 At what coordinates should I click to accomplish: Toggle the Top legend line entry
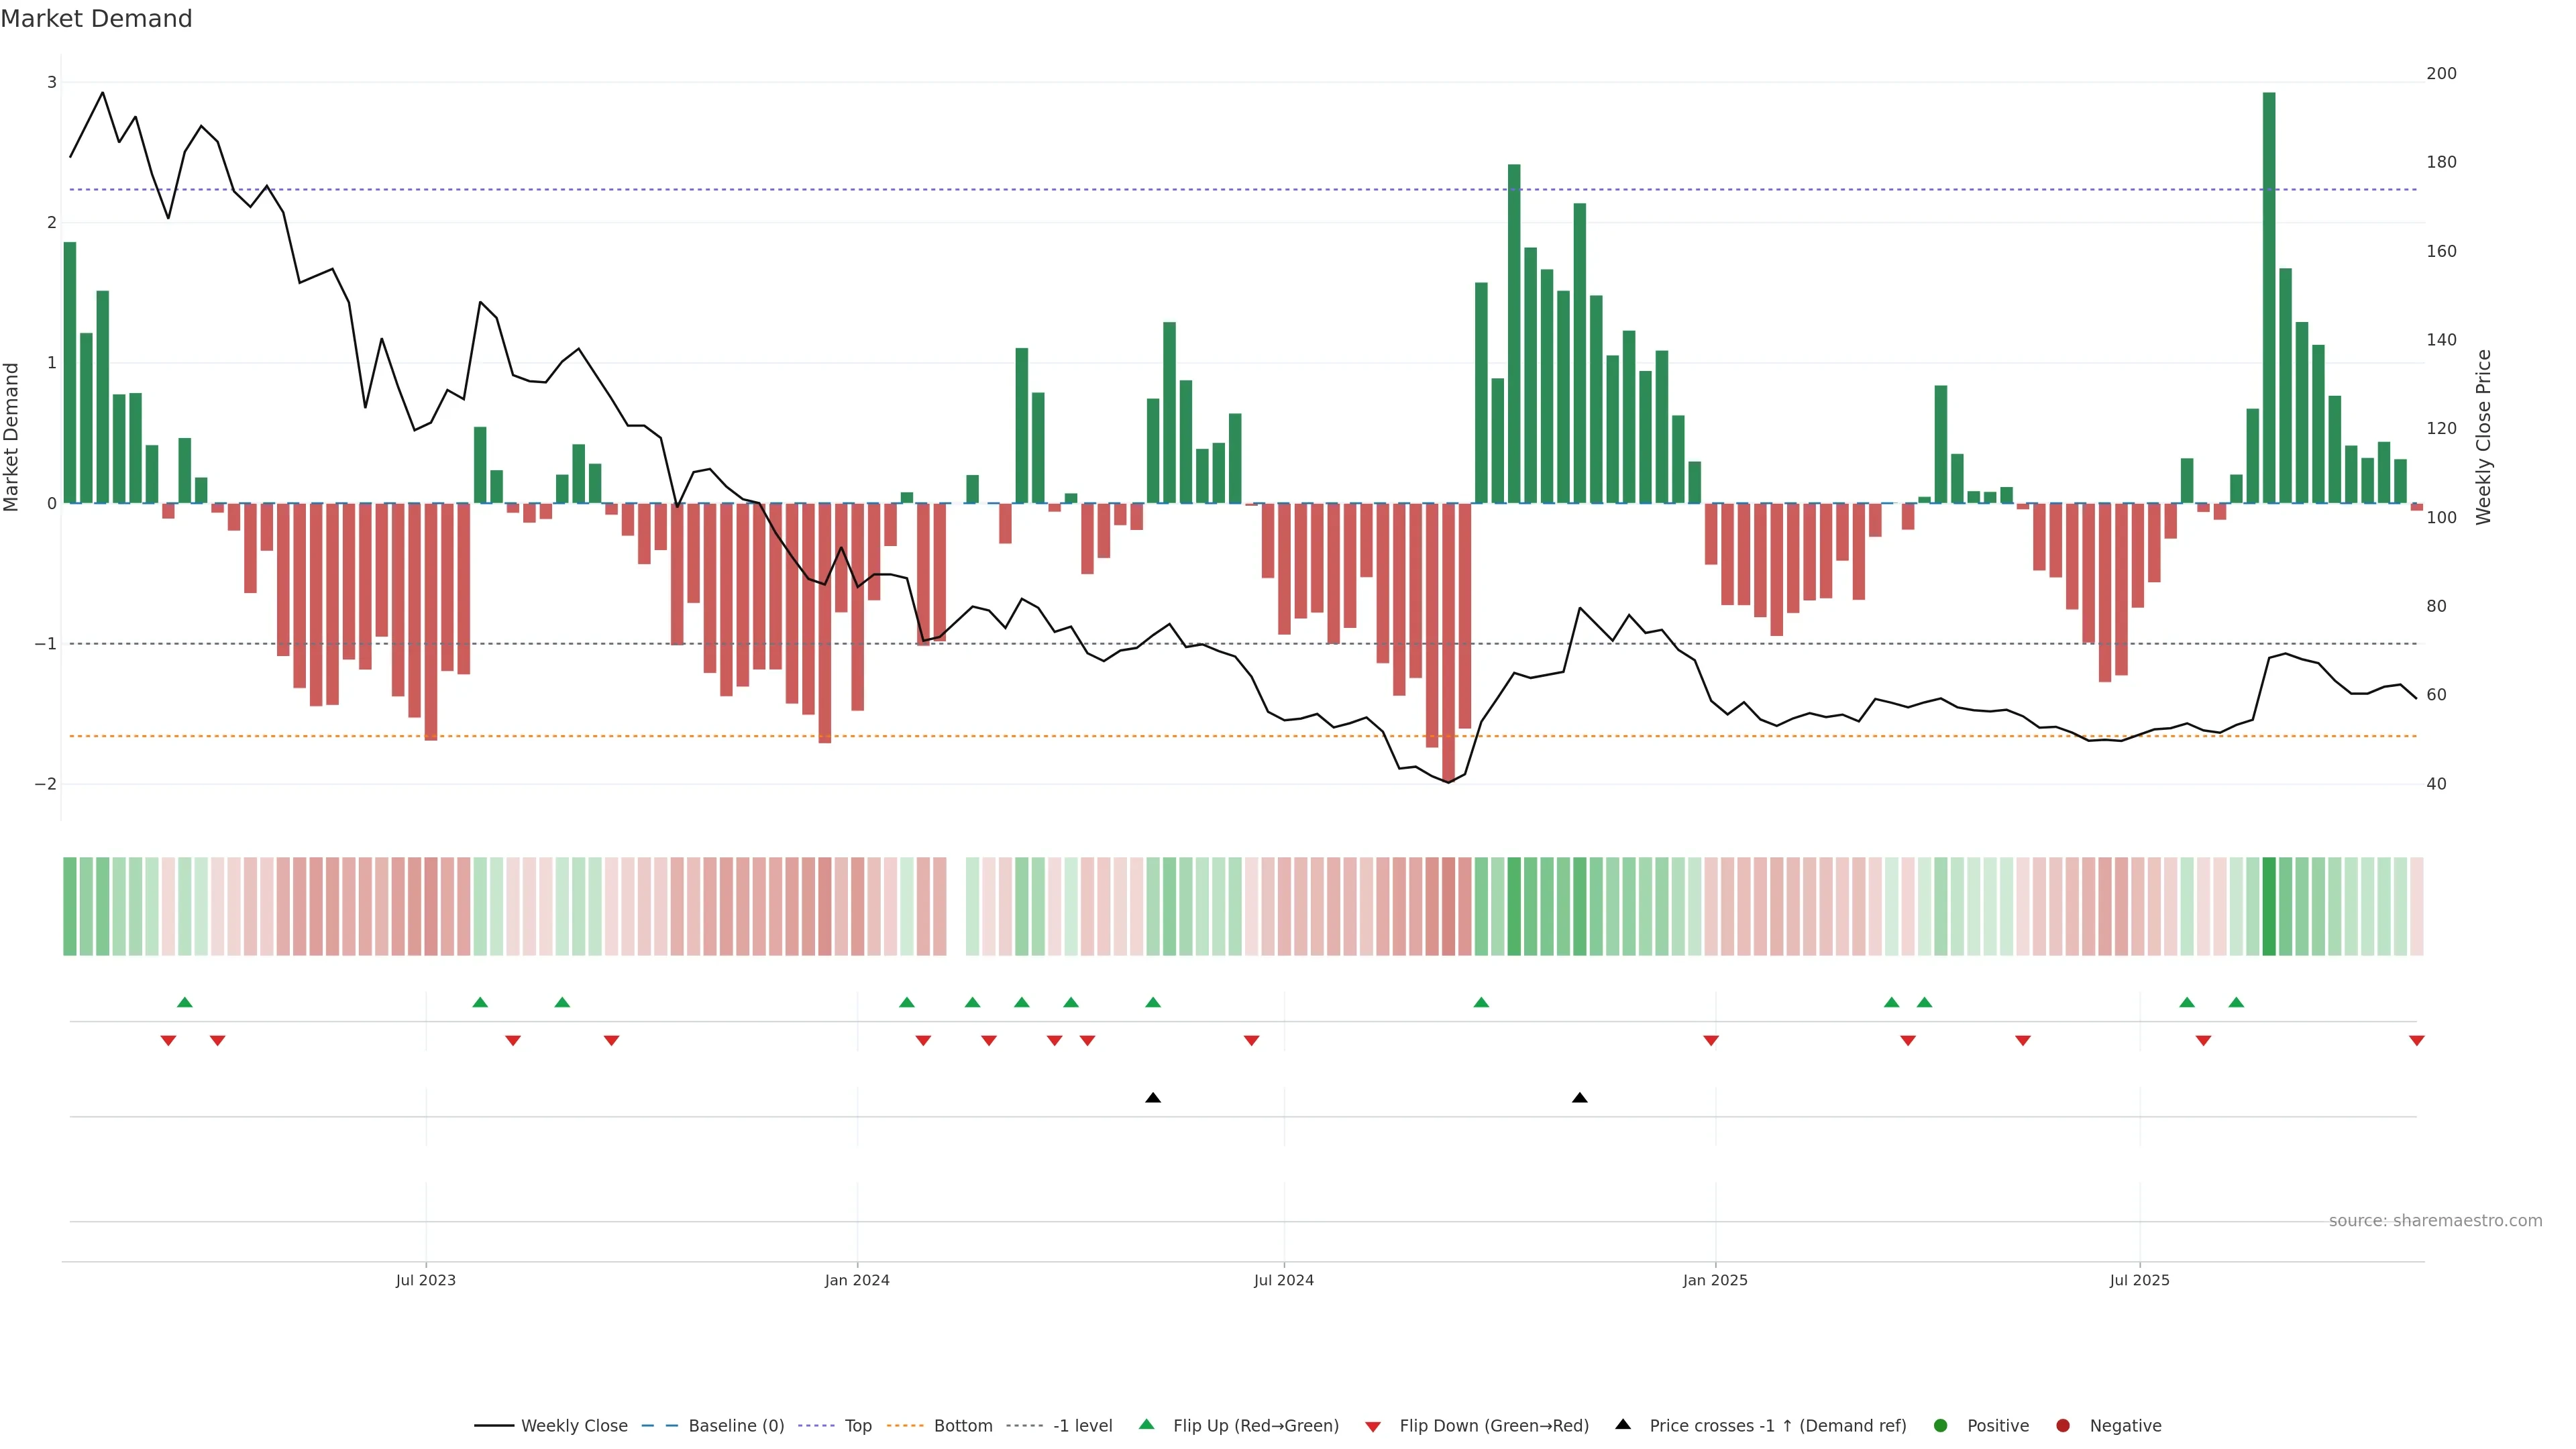857,1425
